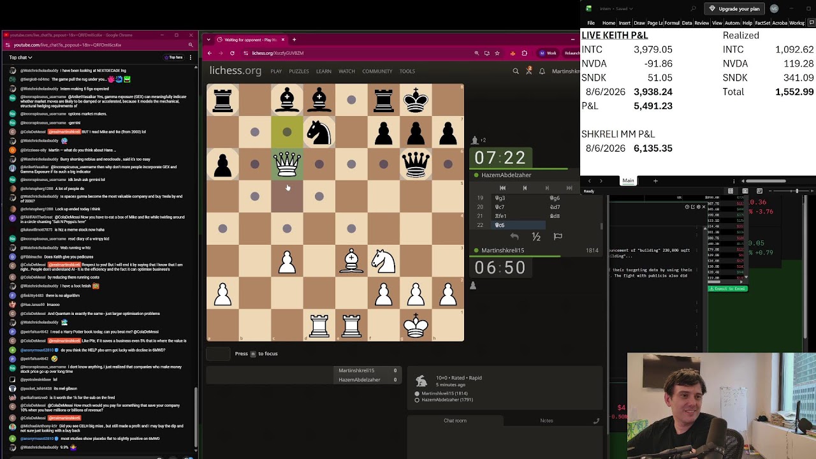This screenshot has width=816, height=459.
Task: Open Excel Data ribbon tab
Action: pyautogui.click(x=687, y=23)
